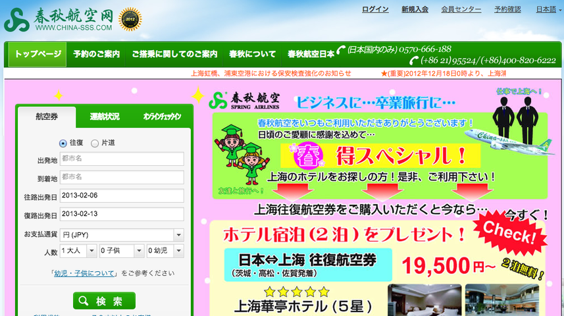This screenshot has height=316, width=564.
Task: Click the China phone handset icon
Action: [x=414, y=60]
